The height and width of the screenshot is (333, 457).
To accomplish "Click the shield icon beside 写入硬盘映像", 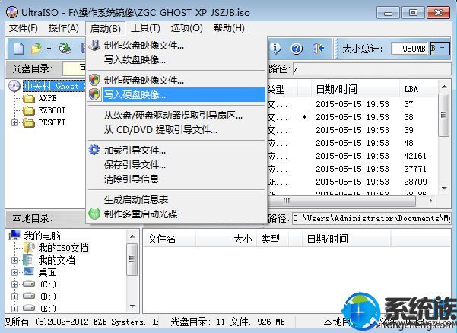I will pos(94,94).
